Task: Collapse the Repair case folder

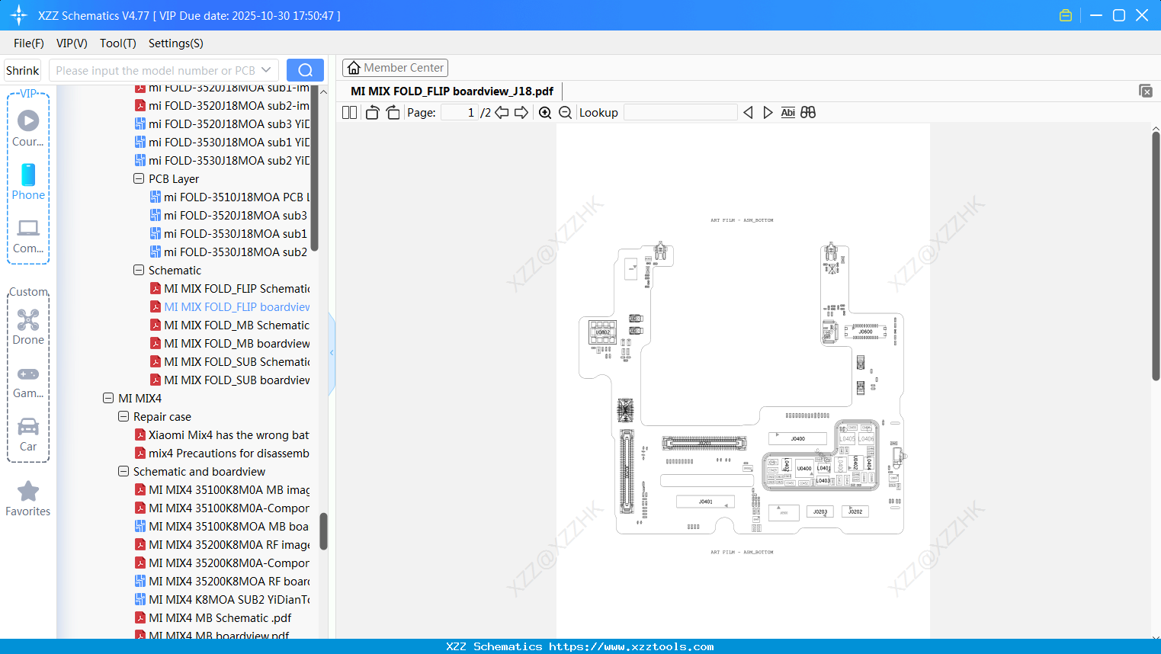Action: [x=123, y=416]
